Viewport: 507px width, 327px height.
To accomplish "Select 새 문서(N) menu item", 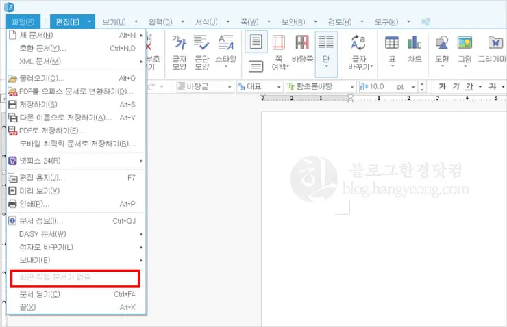I will (76, 35).
